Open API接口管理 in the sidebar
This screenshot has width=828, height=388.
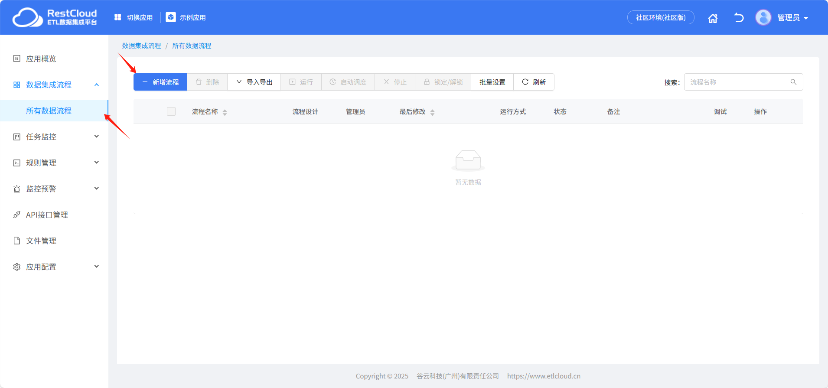click(47, 215)
